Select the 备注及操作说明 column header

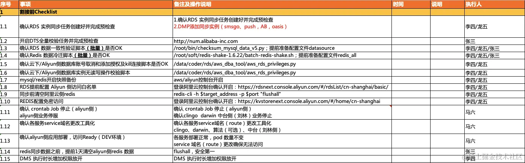tap(282, 4)
